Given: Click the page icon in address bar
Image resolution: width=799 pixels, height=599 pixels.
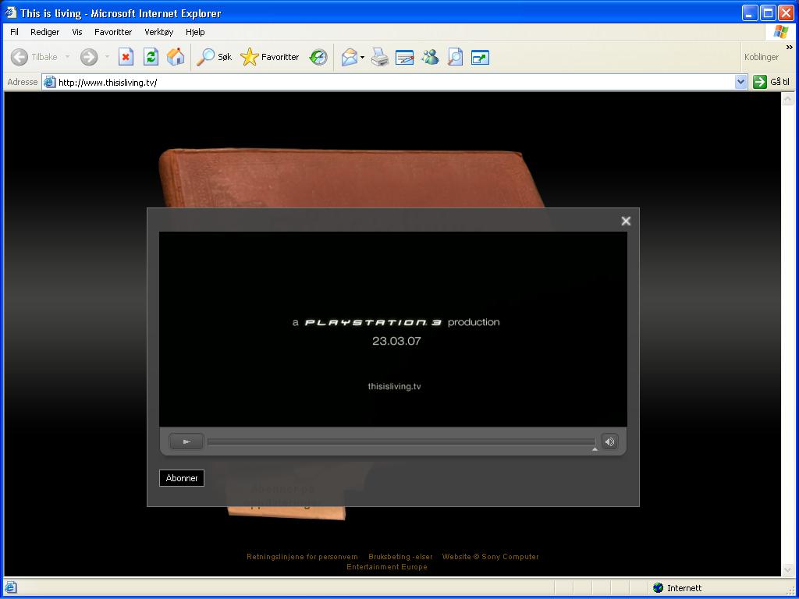Looking at the screenshot, I should pyautogui.click(x=49, y=82).
